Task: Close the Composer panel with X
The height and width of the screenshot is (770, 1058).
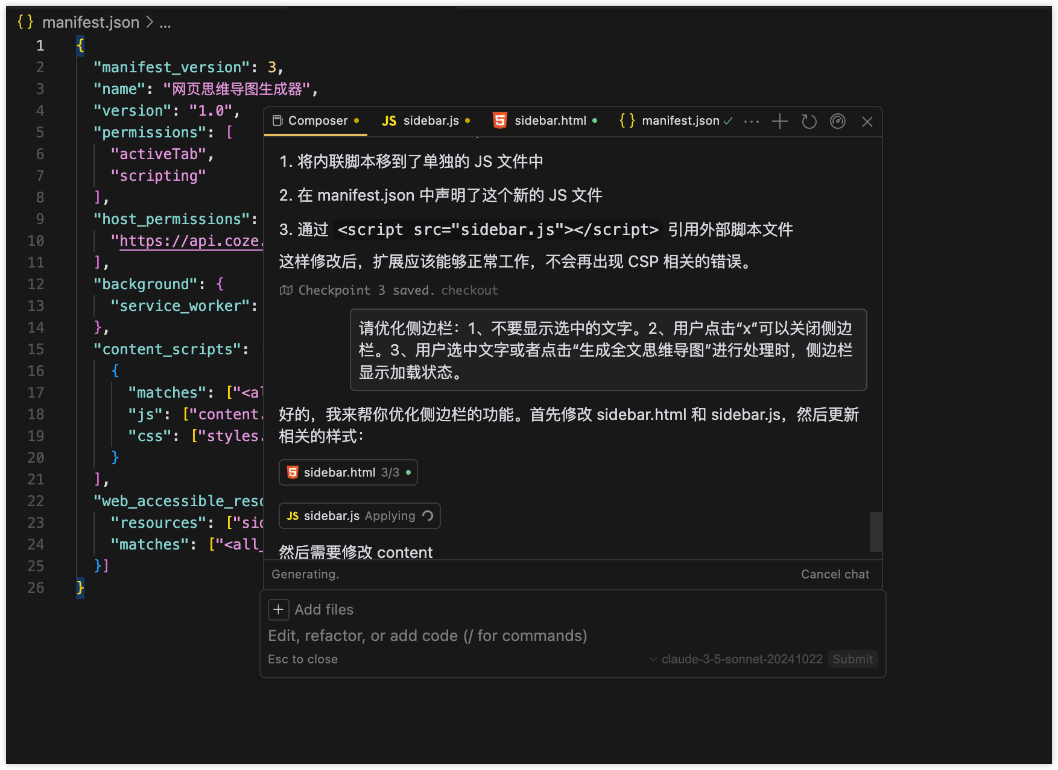Action: tap(867, 122)
